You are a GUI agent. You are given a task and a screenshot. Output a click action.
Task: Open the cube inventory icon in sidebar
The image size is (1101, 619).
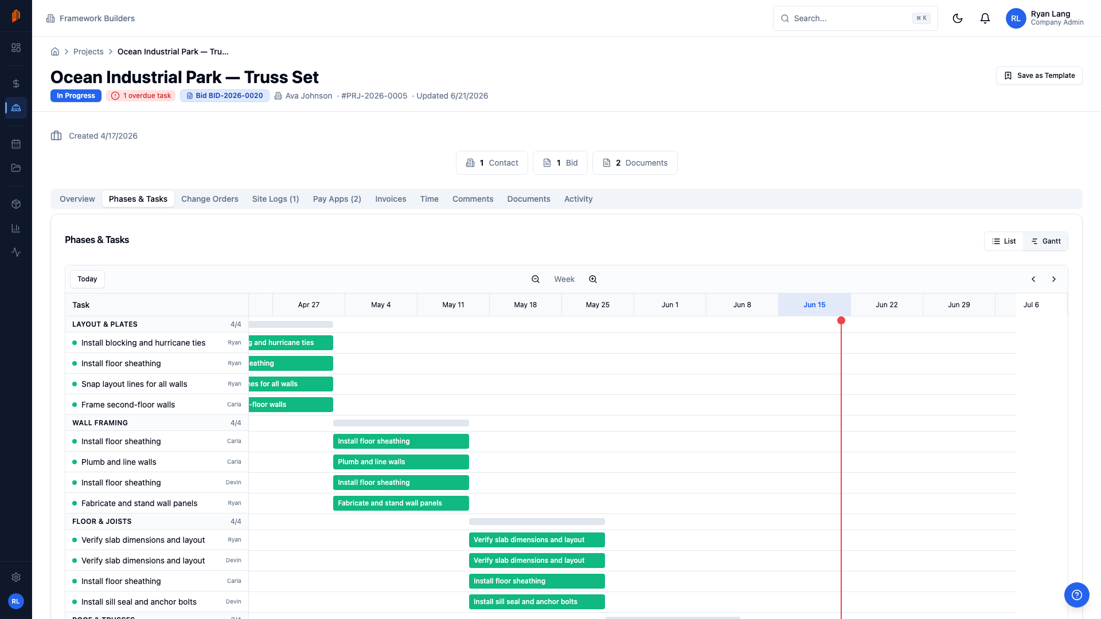point(16,204)
